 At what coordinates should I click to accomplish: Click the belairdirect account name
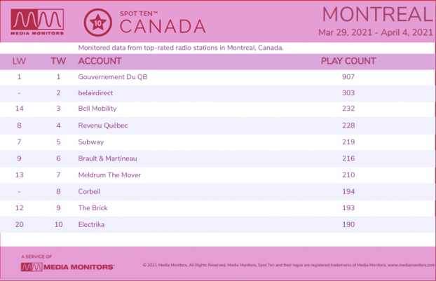95,93
